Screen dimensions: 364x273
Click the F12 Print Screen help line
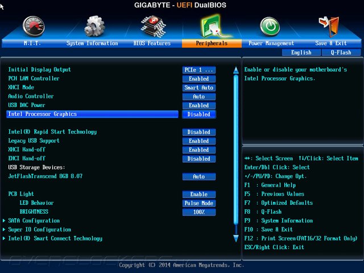[x=301, y=238]
